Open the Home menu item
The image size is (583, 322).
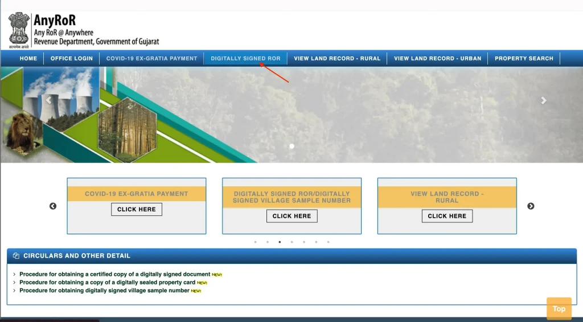pos(28,59)
